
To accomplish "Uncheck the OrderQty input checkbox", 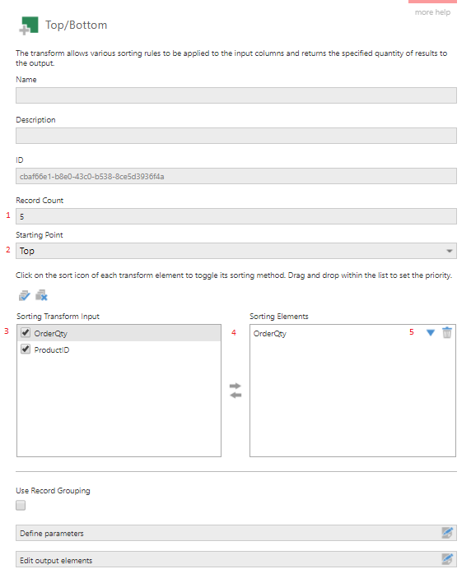I will pyautogui.click(x=26, y=332).
